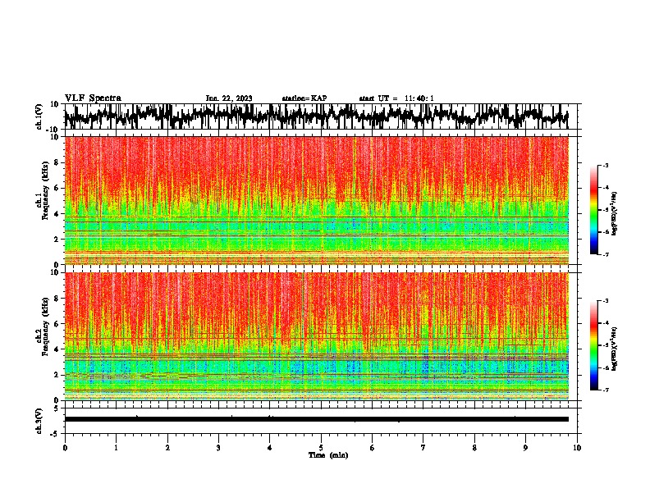Click the ch.3 voltage waveform black band
650x502 pixels.
pyautogui.click(x=316, y=419)
